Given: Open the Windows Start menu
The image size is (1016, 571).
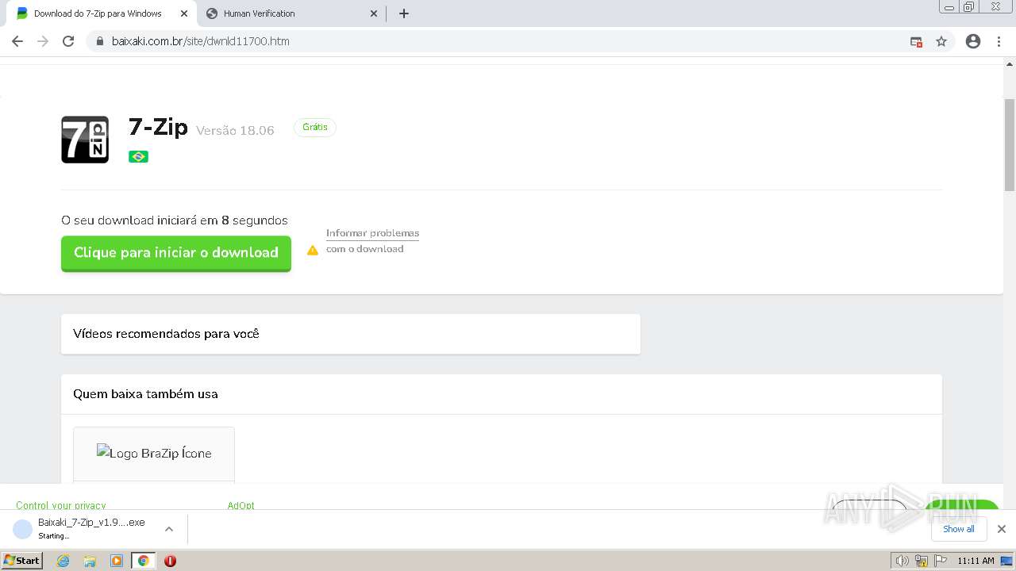Looking at the screenshot, I should point(22,561).
